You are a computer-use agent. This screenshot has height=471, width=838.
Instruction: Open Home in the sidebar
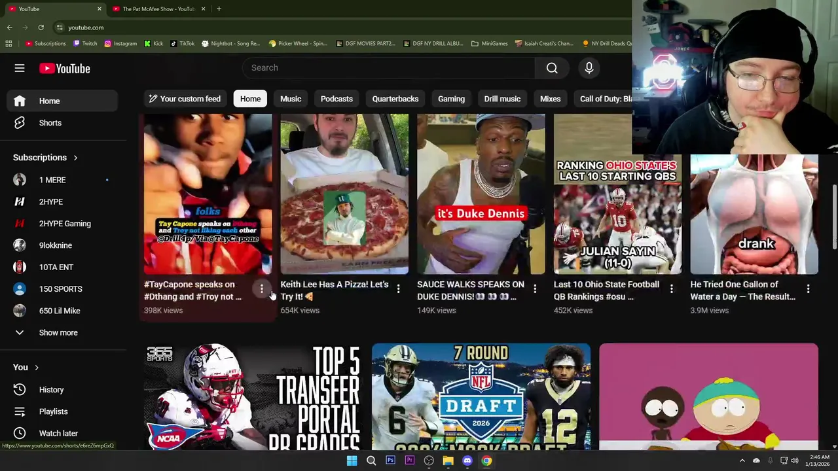(x=62, y=101)
